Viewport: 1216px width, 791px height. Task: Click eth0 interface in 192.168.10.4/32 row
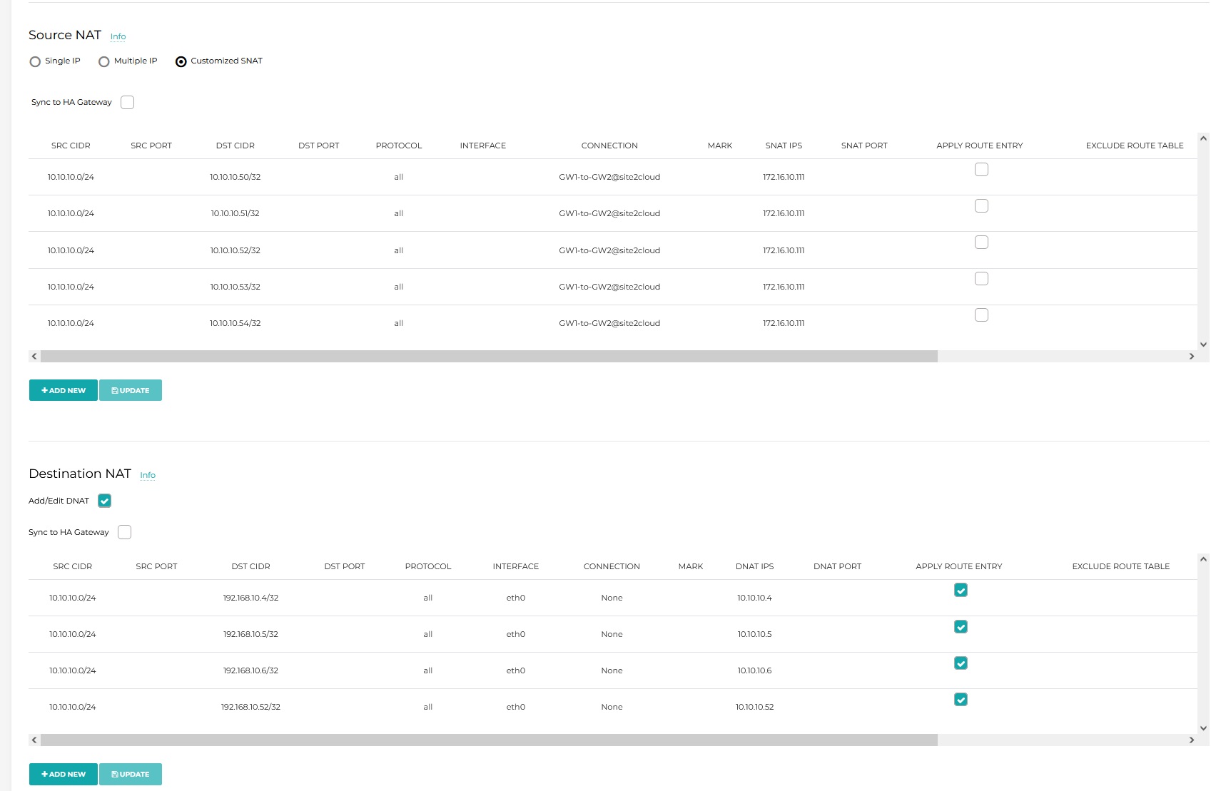[516, 598]
